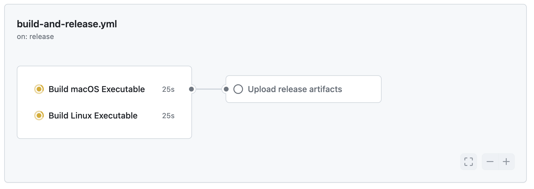Screen dimensions: 534x189
Task: Click the pending circle icon for Upload job
Action: (238, 89)
